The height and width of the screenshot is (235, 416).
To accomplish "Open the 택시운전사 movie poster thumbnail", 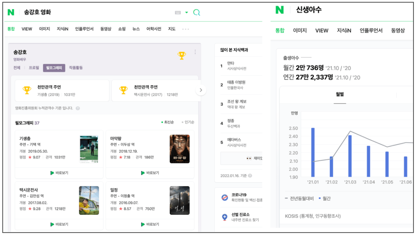I will [x=89, y=200].
